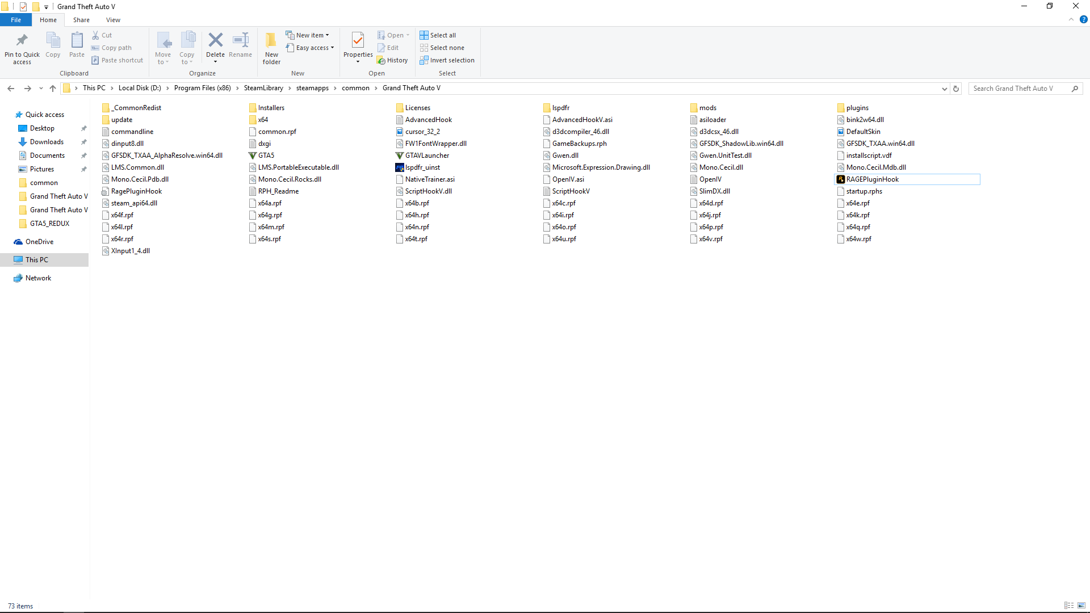Switch to large icons view toggle
Viewport: 1090px width, 613px height.
click(1081, 606)
